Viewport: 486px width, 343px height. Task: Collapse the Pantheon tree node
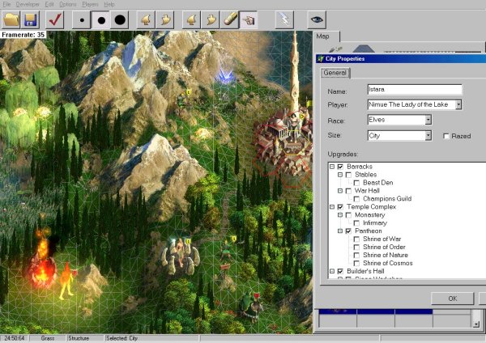tap(340, 231)
